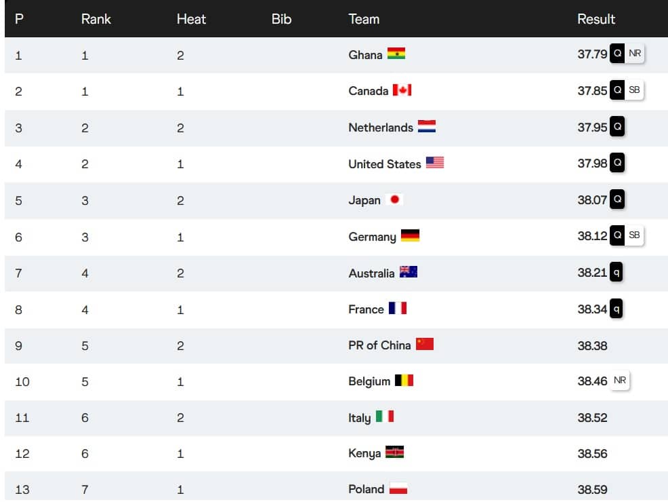Click the Japan flag icon
Screen dimensions: 668x502
tap(394, 199)
